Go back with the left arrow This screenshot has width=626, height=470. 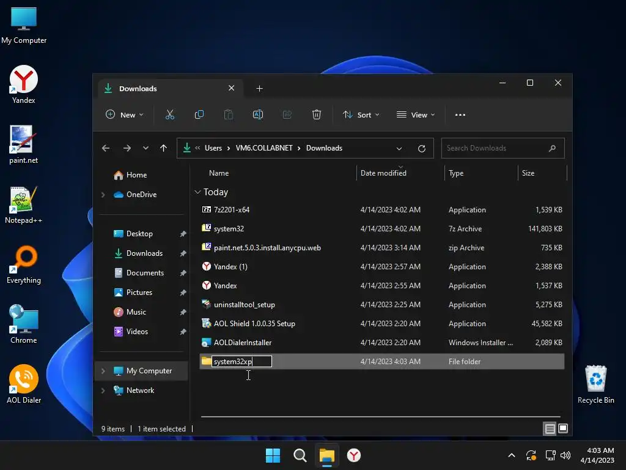[x=106, y=148]
